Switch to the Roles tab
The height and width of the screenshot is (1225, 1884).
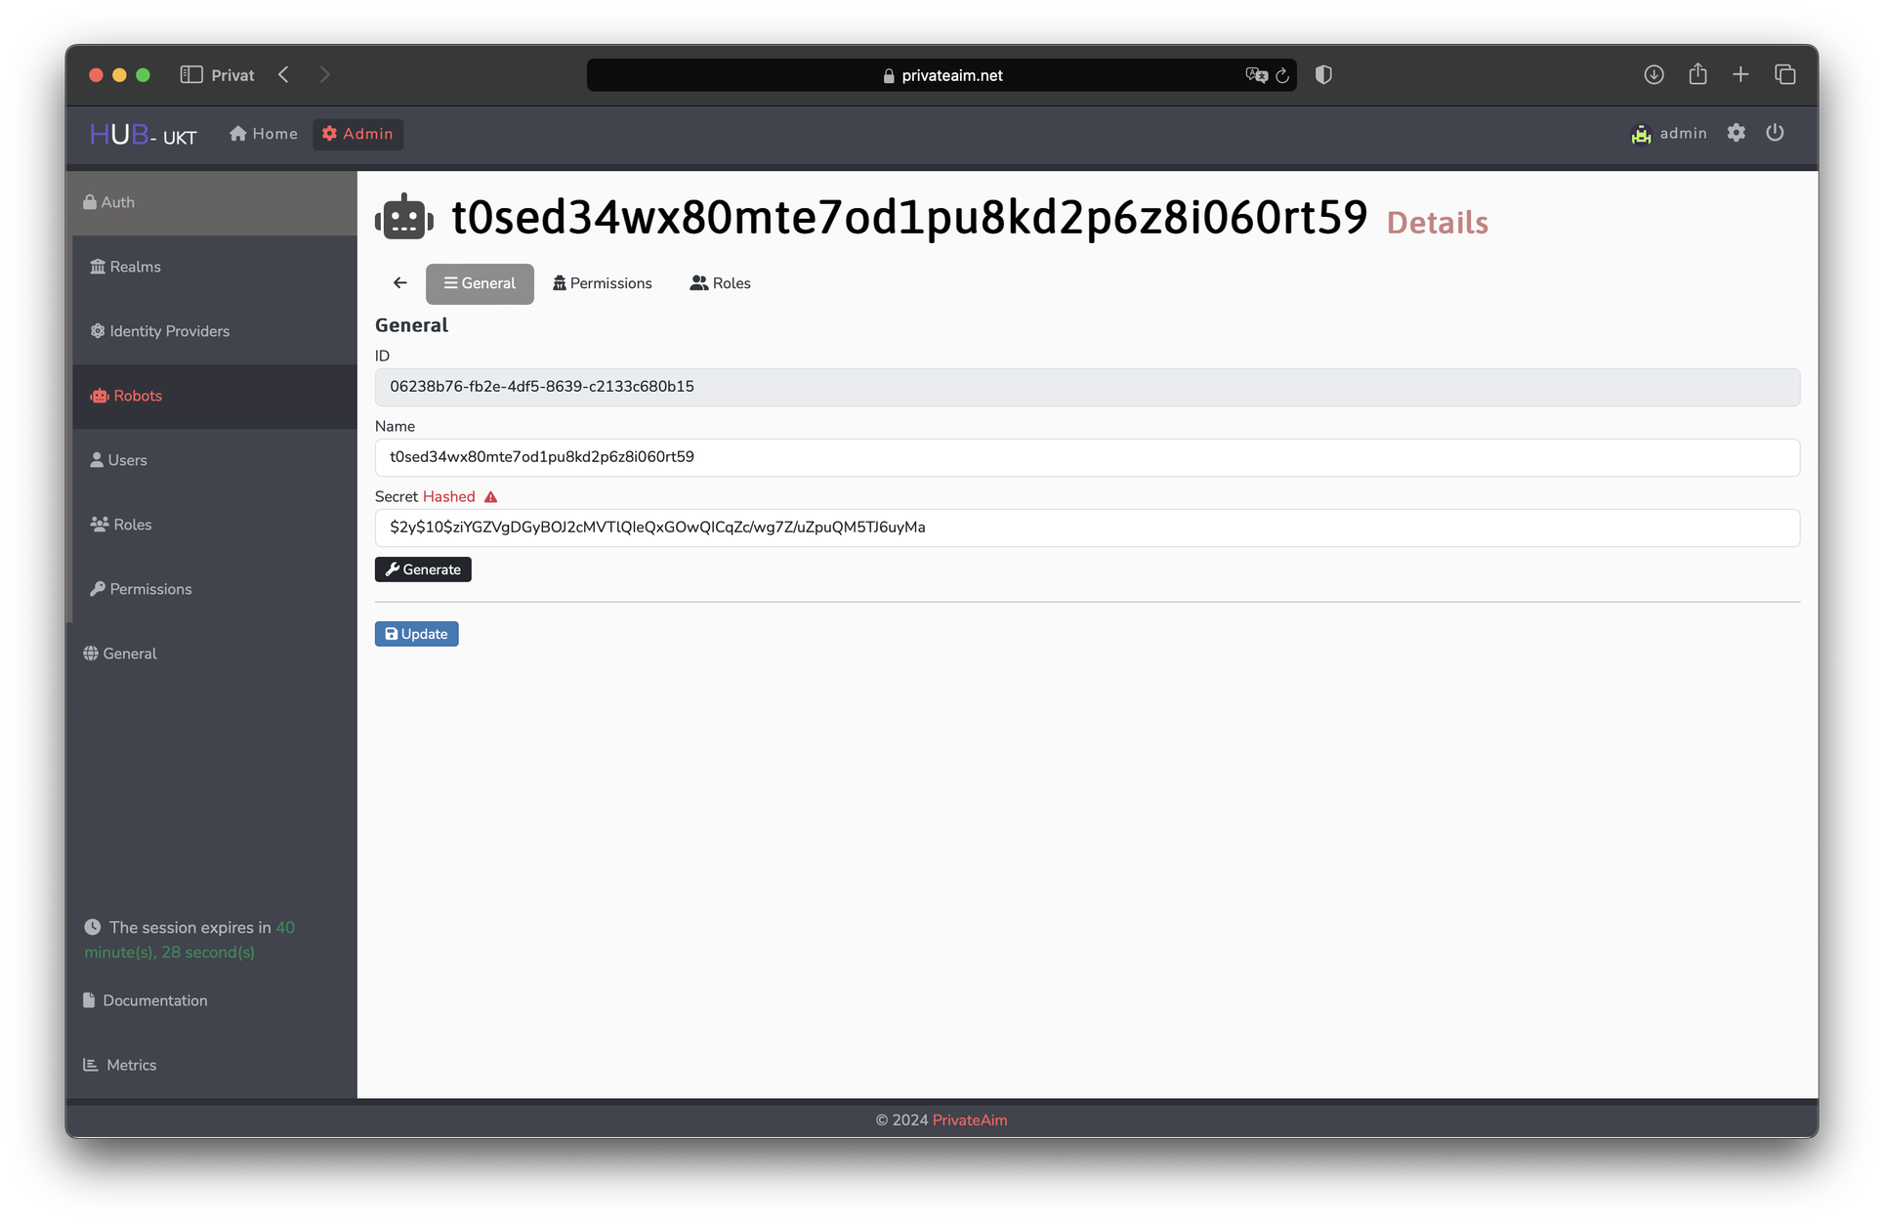(720, 283)
